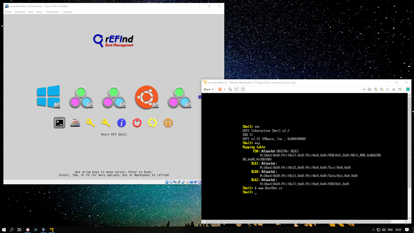
Task: Expand the VMware devices chevron
Action: click(x=364, y=89)
